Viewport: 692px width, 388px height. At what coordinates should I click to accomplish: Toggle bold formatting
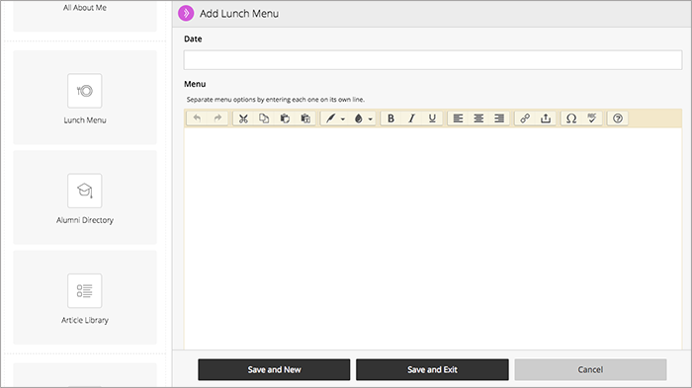pos(390,118)
